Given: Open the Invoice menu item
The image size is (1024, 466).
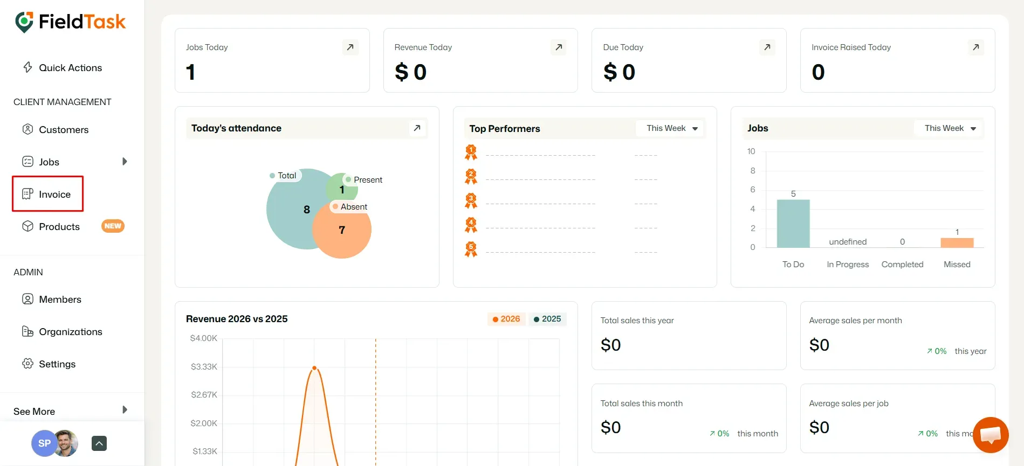Looking at the screenshot, I should pos(54,194).
